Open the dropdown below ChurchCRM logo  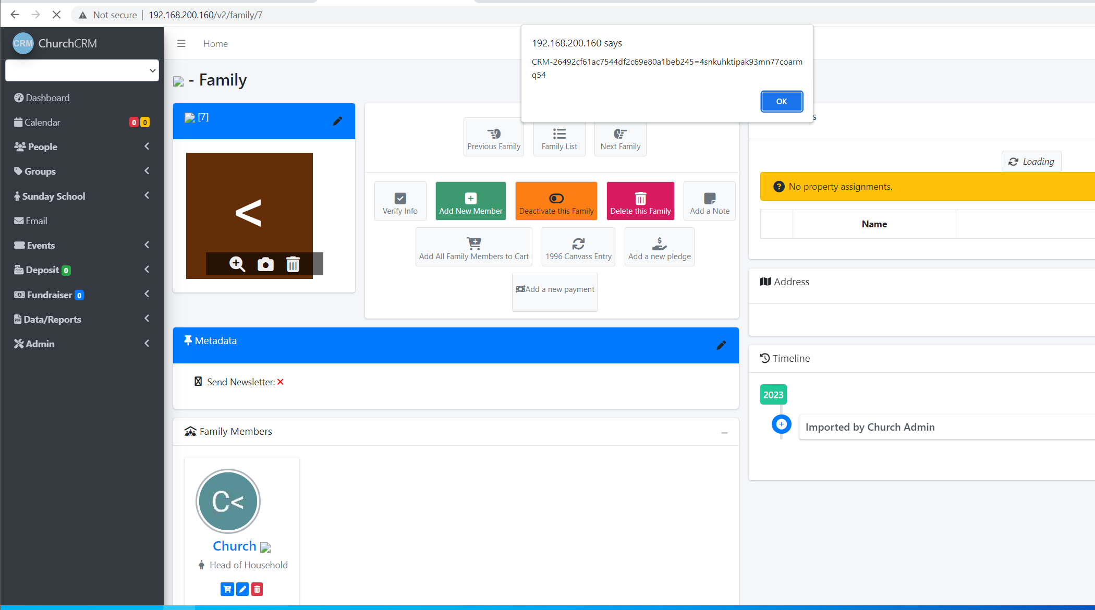[x=82, y=70]
